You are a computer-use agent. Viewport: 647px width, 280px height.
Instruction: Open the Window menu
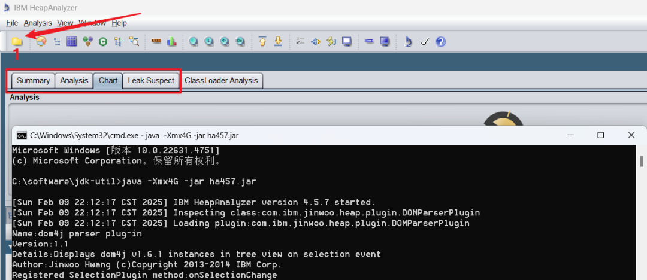[92, 23]
